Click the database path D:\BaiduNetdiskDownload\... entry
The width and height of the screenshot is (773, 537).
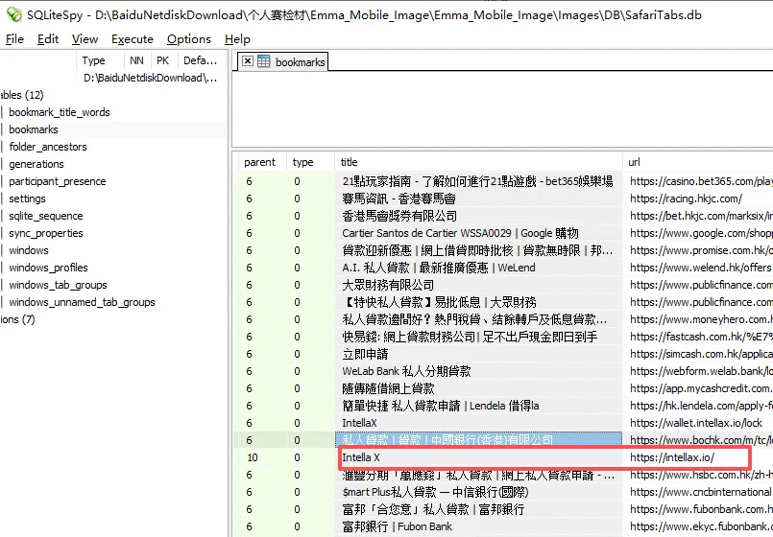click(151, 78)
